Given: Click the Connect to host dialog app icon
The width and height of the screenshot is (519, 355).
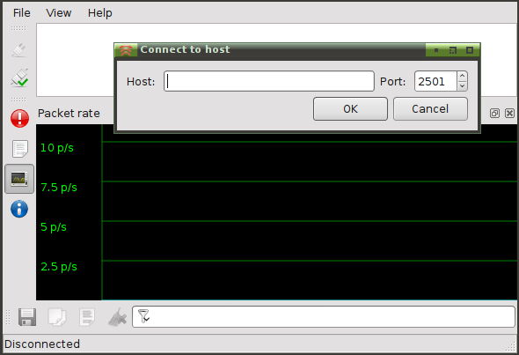Looking at the screenshot, I should (126, 50).
